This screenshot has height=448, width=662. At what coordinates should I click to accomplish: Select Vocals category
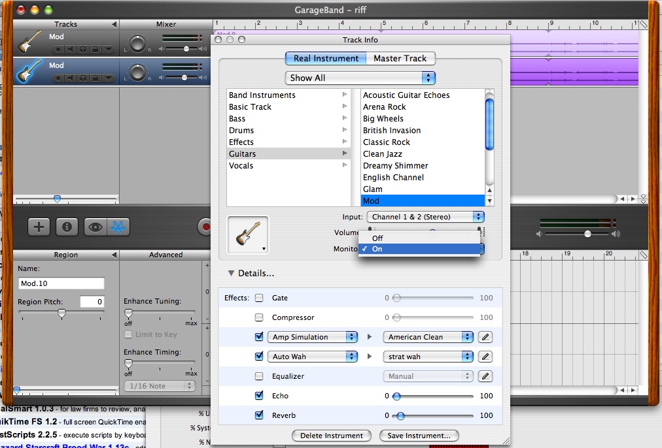(288, 166)
